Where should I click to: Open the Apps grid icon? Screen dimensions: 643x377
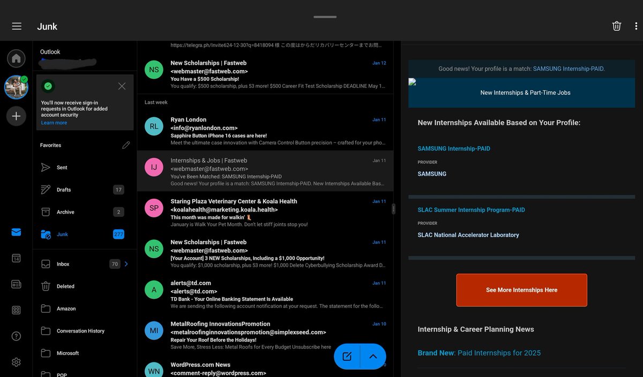tap(16, 310)
